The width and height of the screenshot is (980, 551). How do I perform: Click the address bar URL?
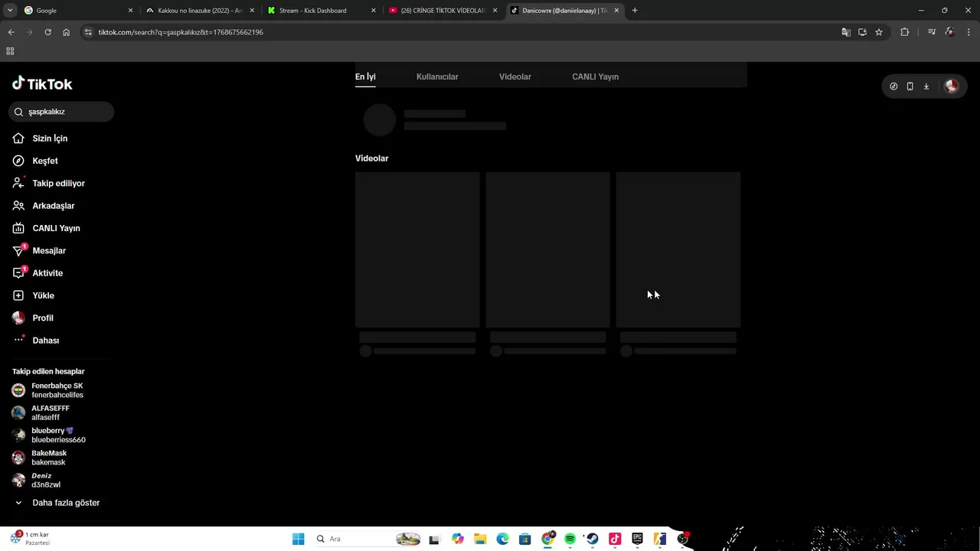coord(181,32)
